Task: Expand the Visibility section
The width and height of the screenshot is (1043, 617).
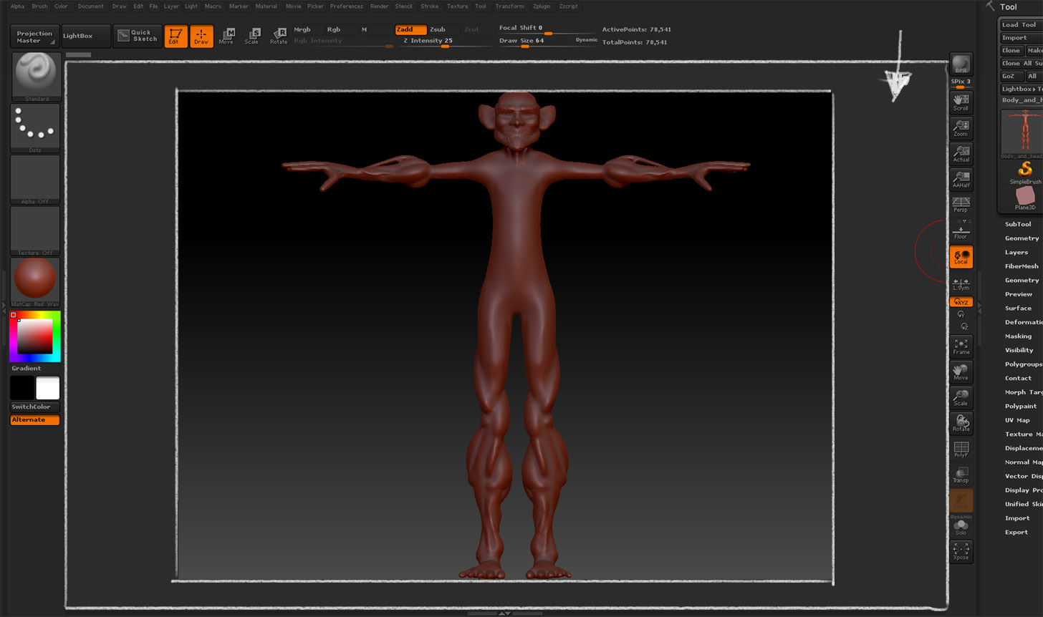Action: tap(1019, 350)
